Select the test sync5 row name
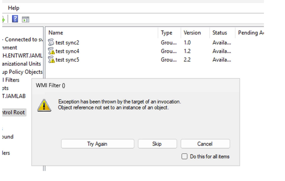Viewport: 285px width, 181px height. click(x=67, y=60)
